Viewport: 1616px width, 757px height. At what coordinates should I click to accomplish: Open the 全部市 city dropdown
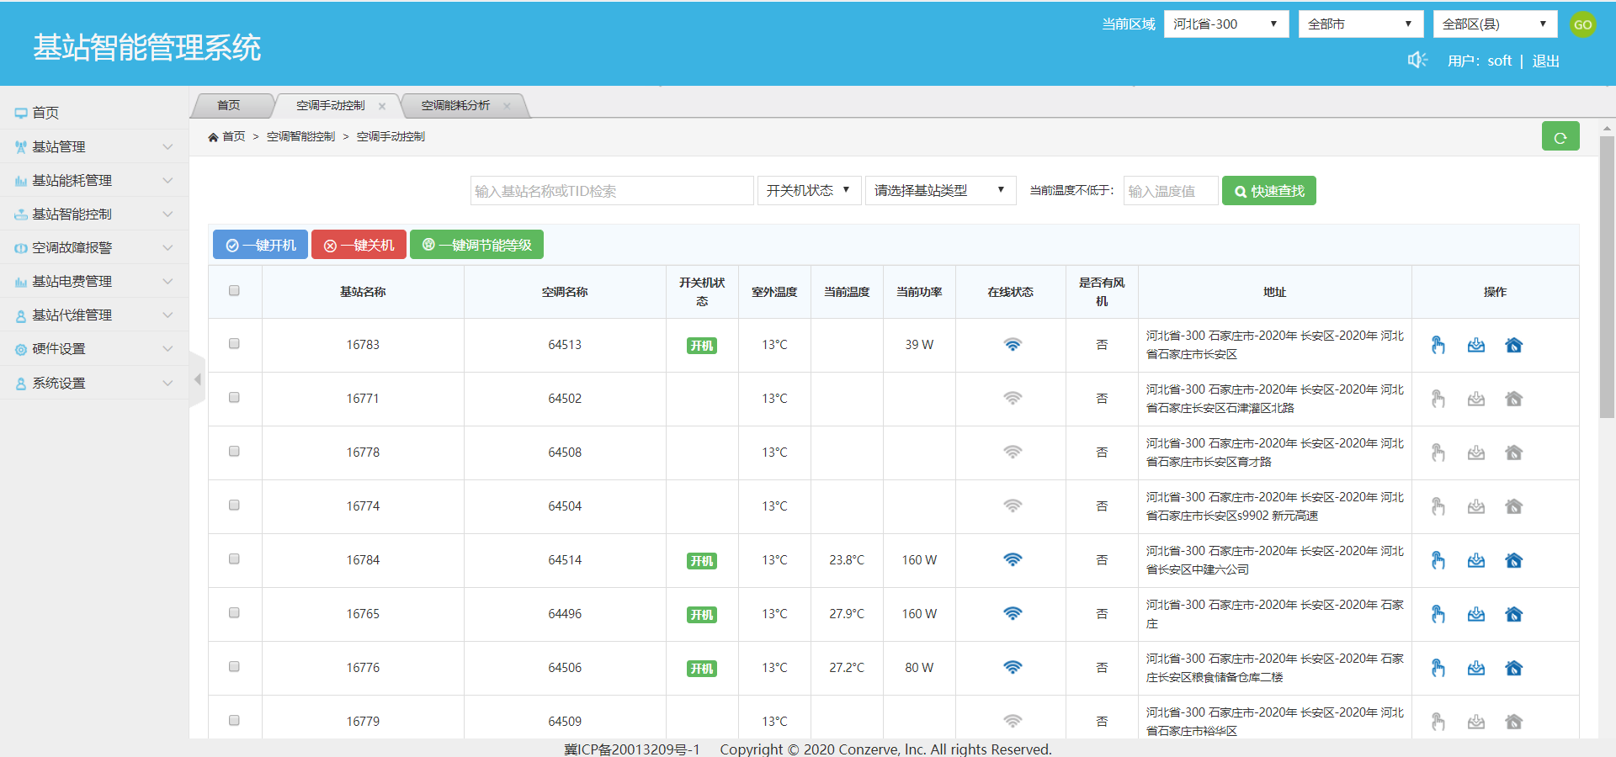[1361, 24]
